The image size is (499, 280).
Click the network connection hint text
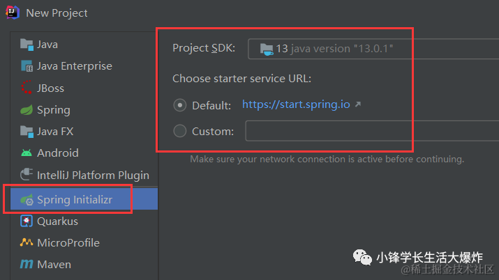(x=327, y=159)
